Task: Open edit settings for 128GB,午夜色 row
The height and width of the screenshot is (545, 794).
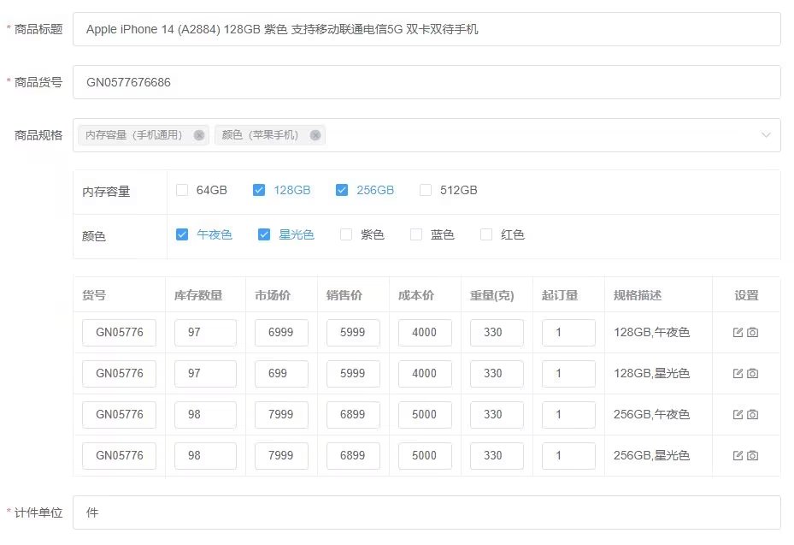Action: click(738, 332)
